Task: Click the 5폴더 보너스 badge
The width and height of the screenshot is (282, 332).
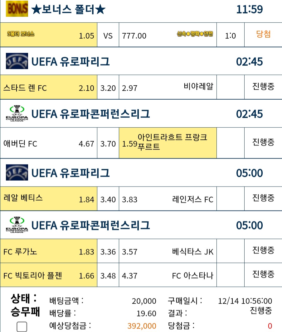Action: click(x=21, y=34)
